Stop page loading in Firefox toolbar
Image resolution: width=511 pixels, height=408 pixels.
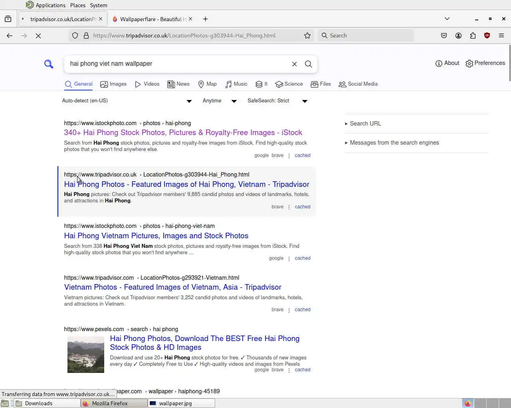coord(38,35)
